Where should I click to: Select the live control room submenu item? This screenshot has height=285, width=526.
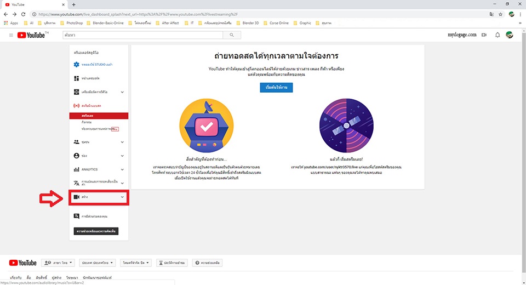click(x=100, y=129)
